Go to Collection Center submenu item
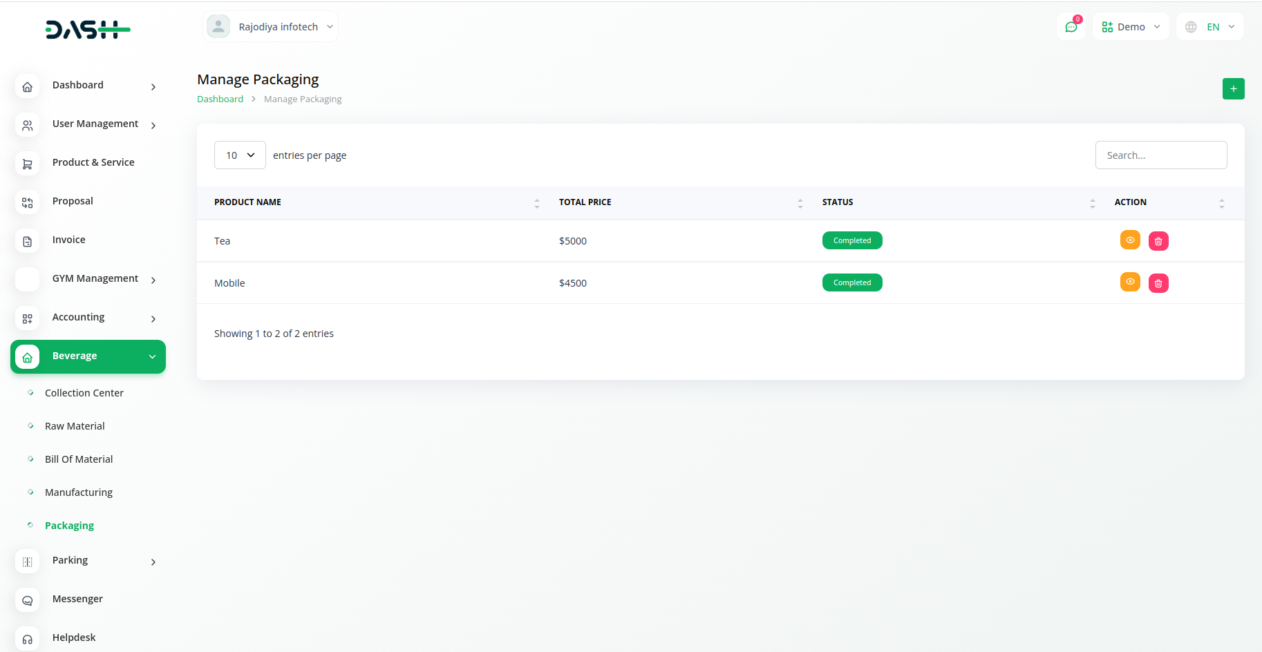Screen dimensions: 1262x652 coord(84,393)
